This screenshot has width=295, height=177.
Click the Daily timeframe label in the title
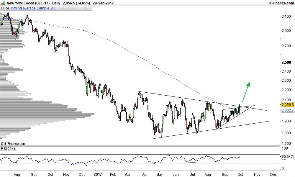pos(56,3)
